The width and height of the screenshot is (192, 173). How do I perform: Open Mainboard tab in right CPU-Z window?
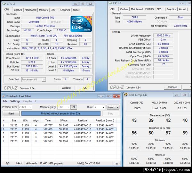point(137,9)
